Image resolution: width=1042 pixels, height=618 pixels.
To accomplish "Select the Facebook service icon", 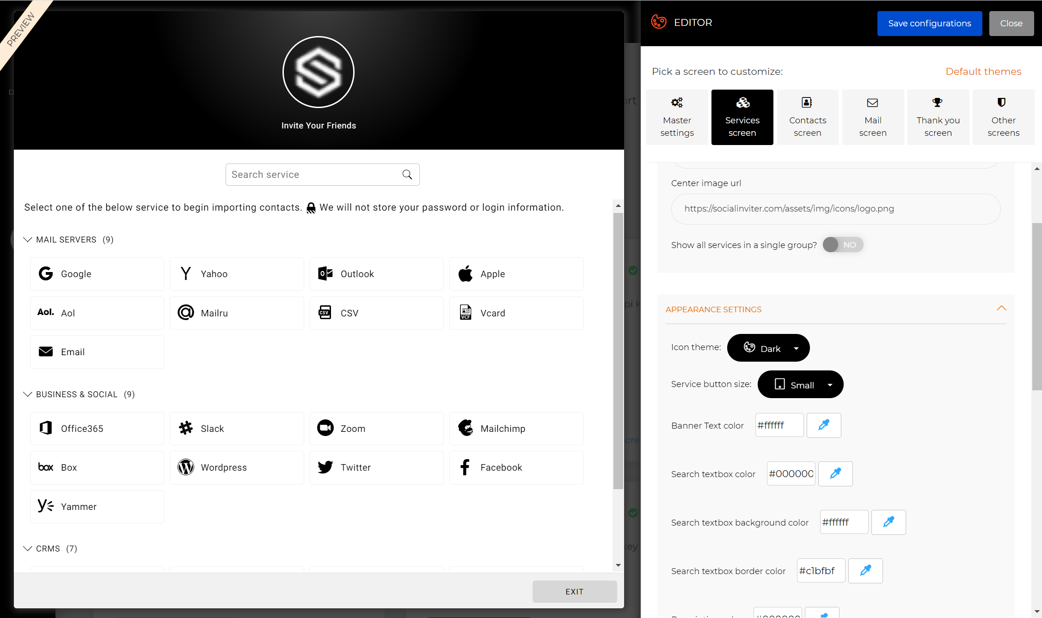I will tap(465, 467).
